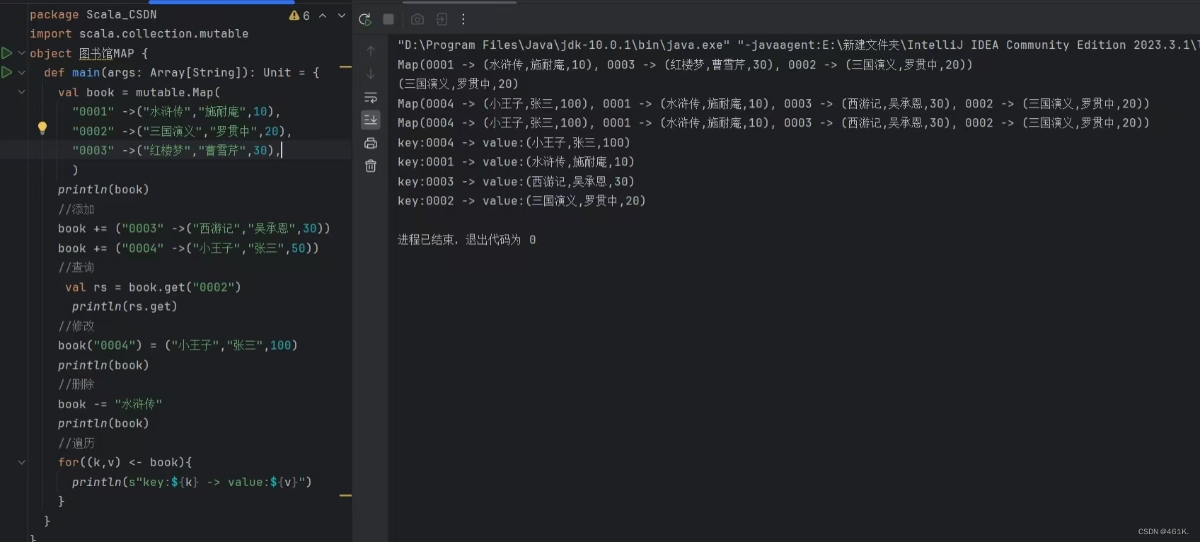
Task: Click the warning count indicator showing 6
Action: tap(299, 16)
